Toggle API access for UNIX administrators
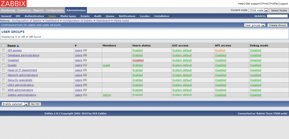The image size is (289, 139). pos(221,85)
